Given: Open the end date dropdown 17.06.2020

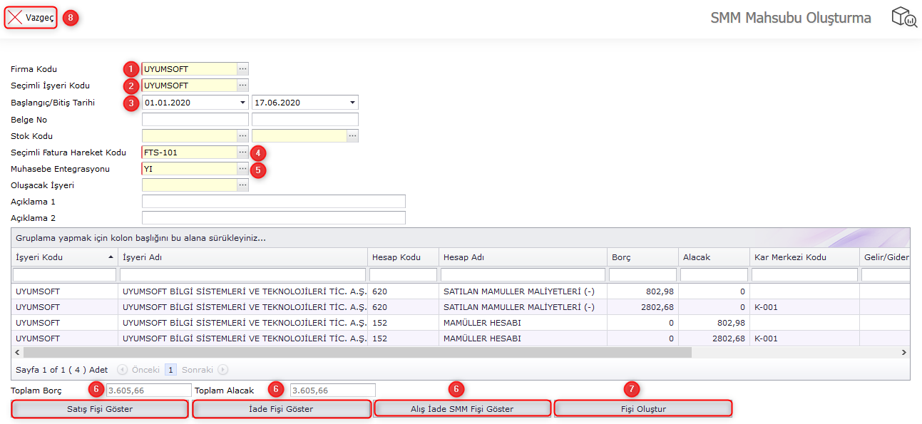Looking at the screenshot, I should point(352,103).
